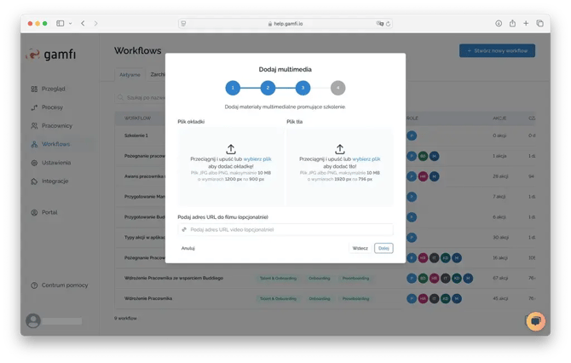Go to wizard step 1
The image size is (571, 363).
(x=233, y=88)
